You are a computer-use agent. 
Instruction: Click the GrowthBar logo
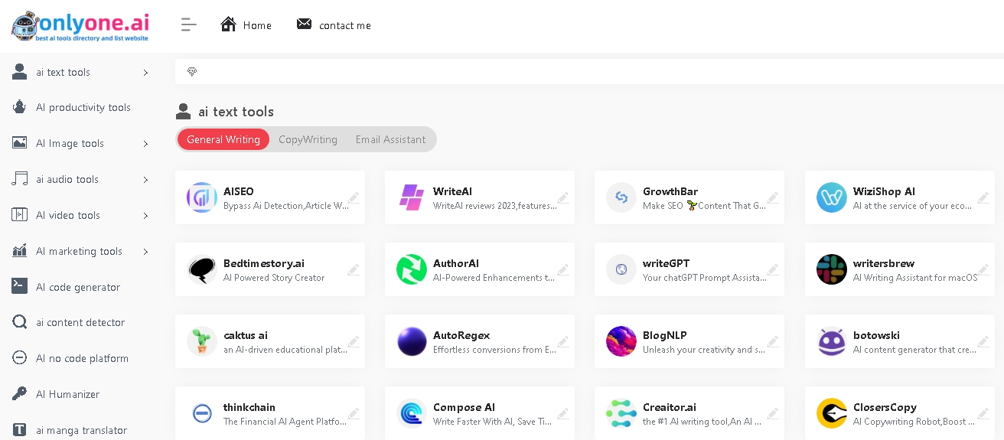[621, 197]
